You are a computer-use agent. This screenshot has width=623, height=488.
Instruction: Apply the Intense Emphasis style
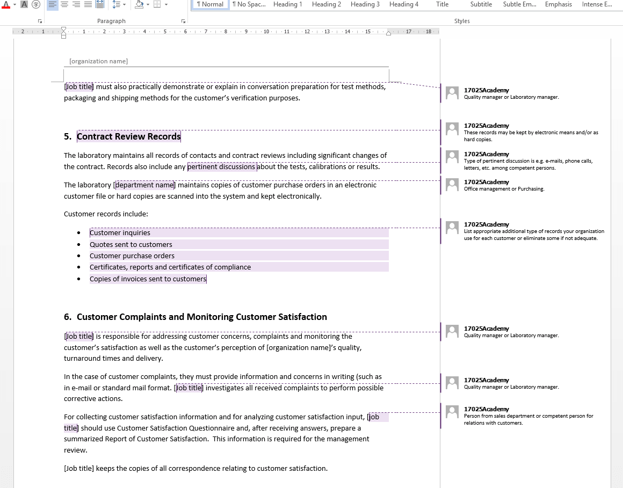[x=596, y=4]
